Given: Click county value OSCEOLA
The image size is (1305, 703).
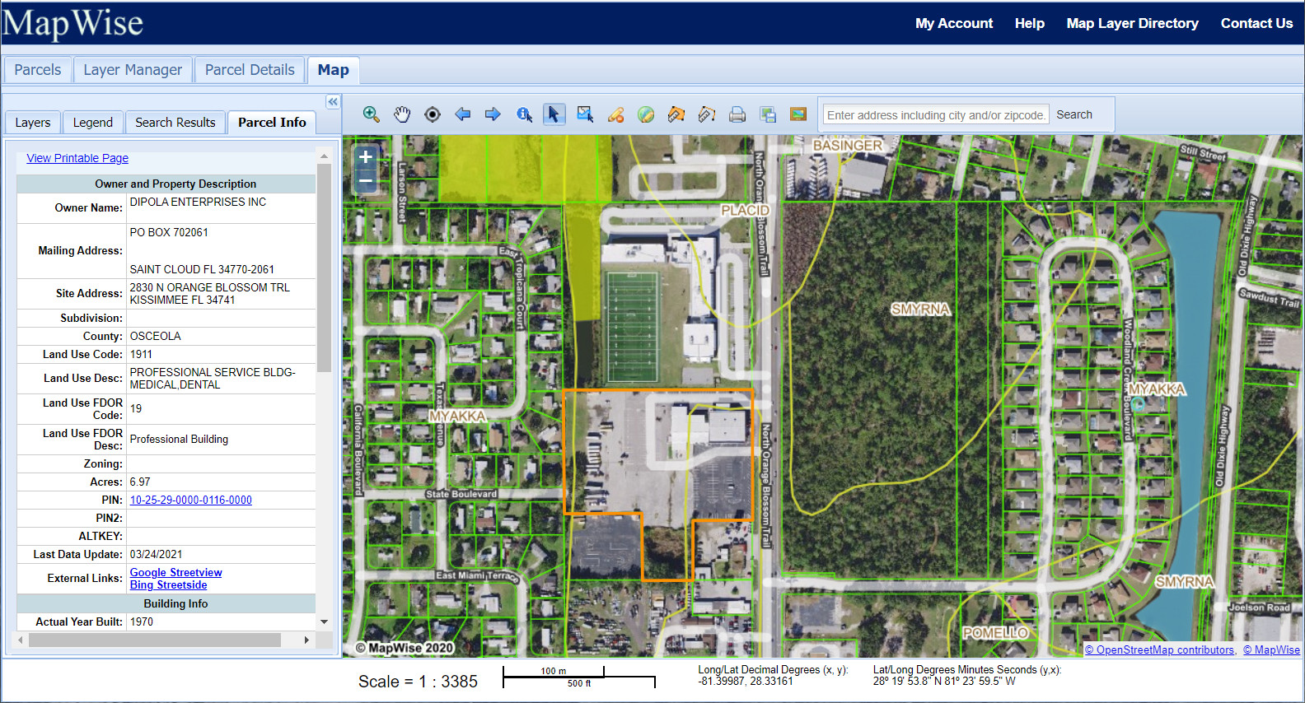Looking at the screenshot, I should point(155,336).
